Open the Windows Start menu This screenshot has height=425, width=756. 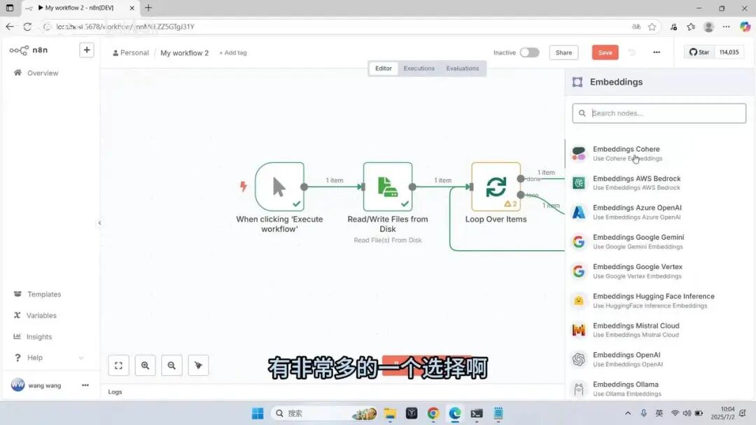[x=258, y=413]
